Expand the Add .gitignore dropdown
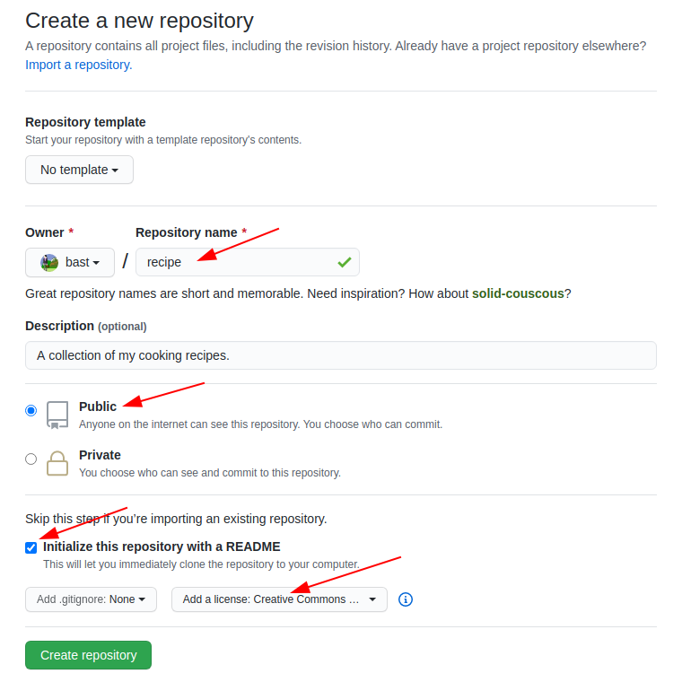 click(x=91, y=599)
